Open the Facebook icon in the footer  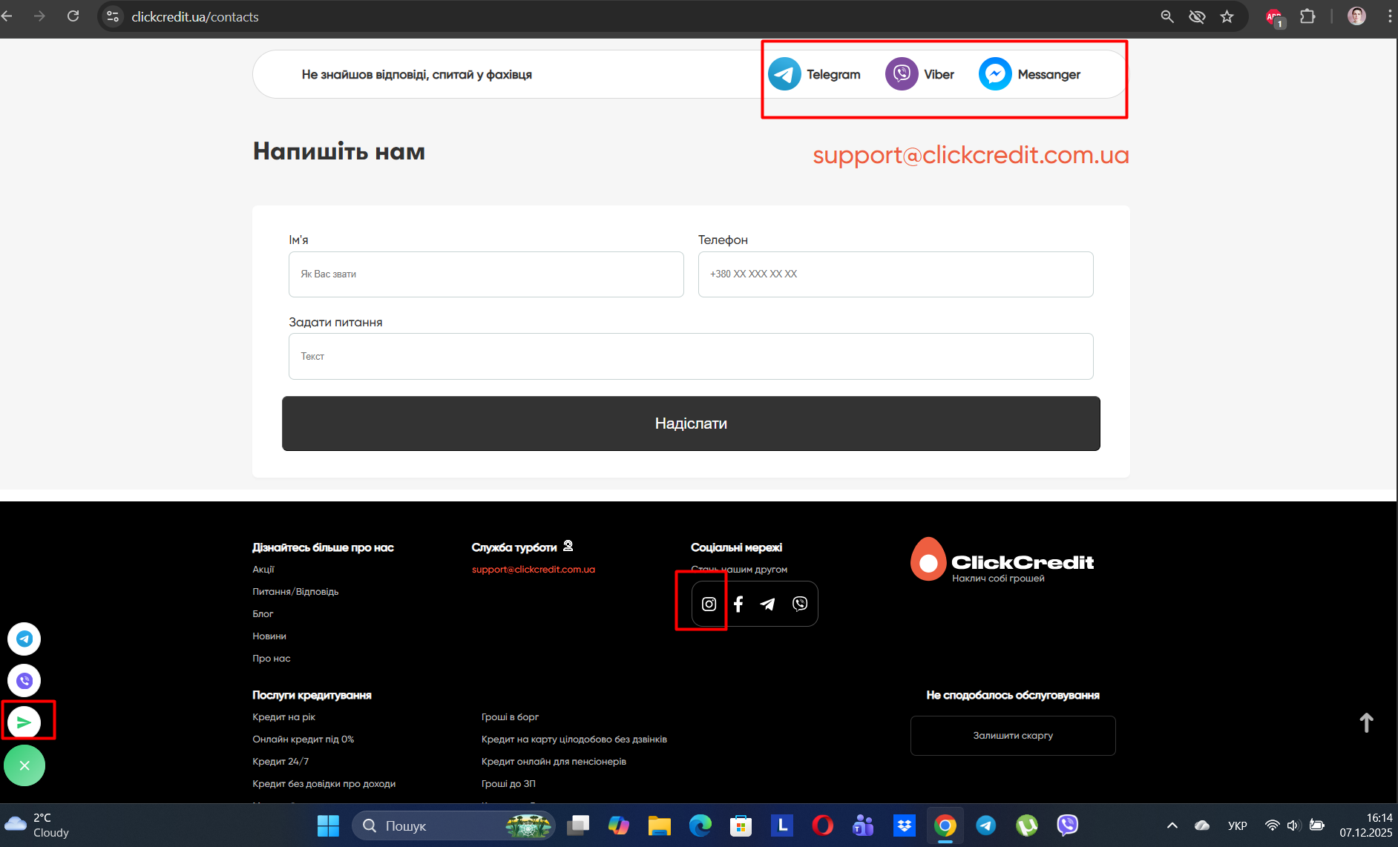pyautogui.click(x=738, y=604)
